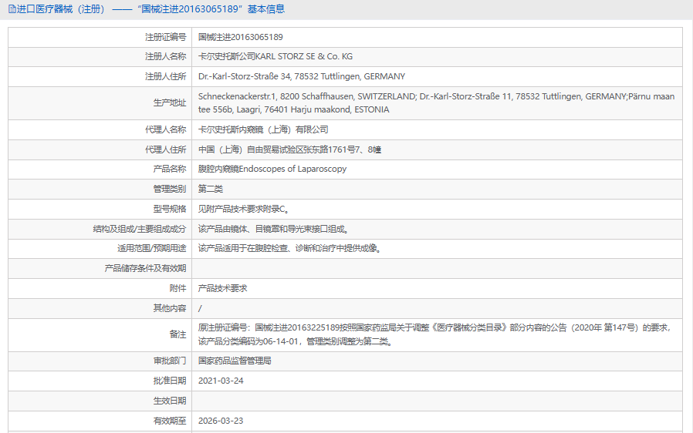Click the label 注册人住所

pyautogui.click(x=166, y=76)
